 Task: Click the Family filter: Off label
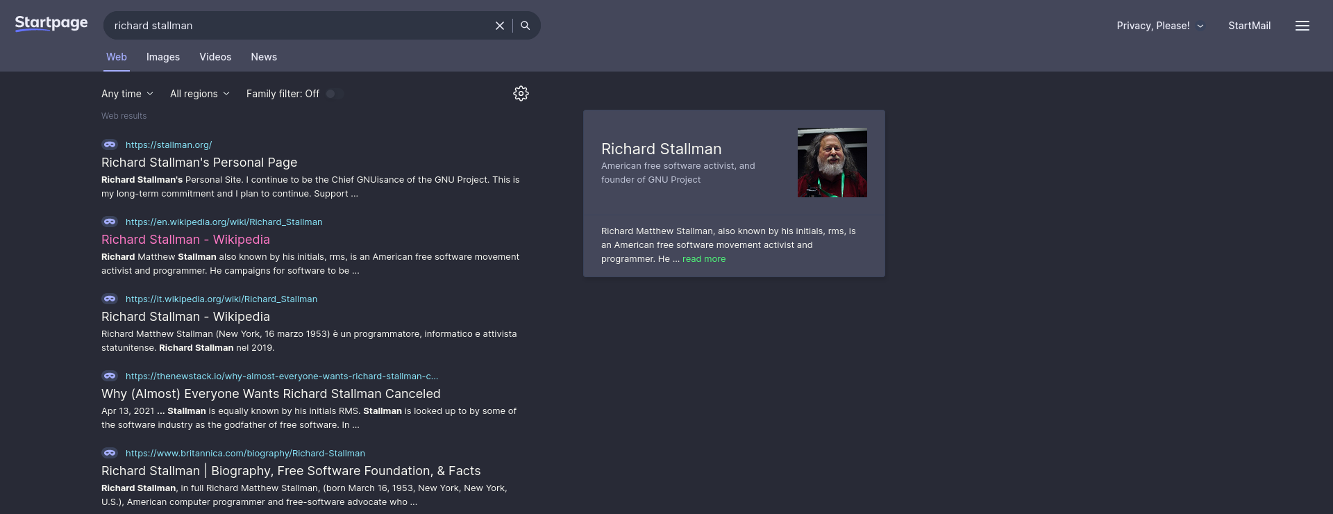point(283,94)
